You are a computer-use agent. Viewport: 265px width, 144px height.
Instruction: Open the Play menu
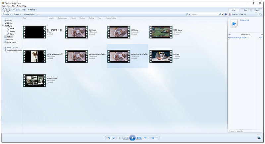point(14,6)
